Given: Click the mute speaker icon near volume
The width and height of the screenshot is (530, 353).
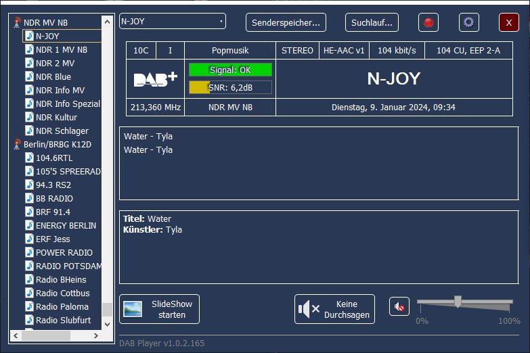Looking at the screenshot, I should click(399, 307).
